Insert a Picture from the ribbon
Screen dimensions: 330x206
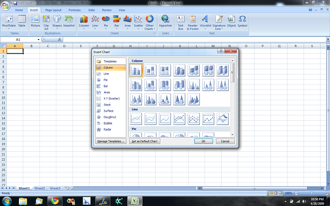[x=35, y=21]
